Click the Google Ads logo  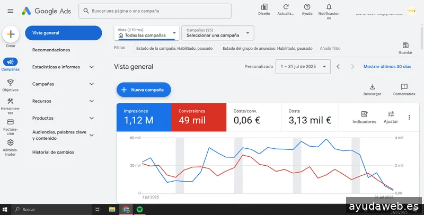pyautogui.click(x=46, y=11)
